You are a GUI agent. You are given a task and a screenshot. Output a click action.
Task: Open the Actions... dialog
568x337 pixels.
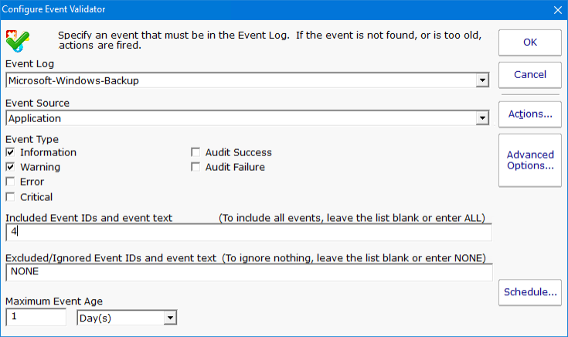pyautogui.click(x=529, y=114)
